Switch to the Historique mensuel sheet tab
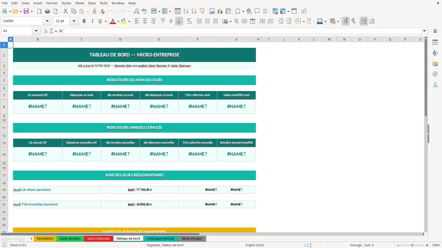442x248 pixels. point(161,238)
